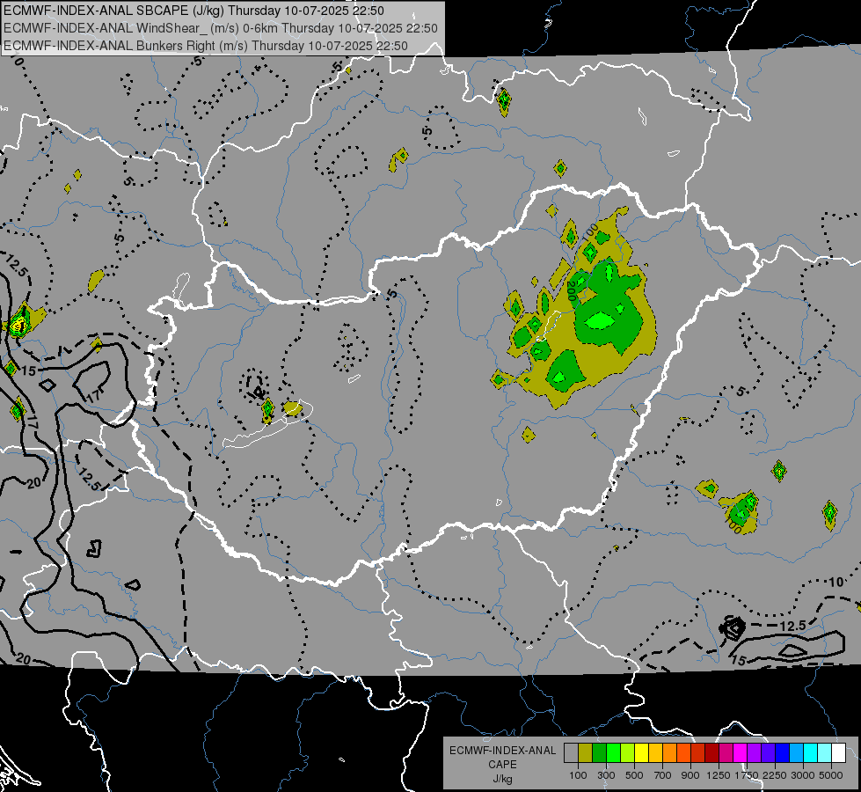Viewport: 861px width, 792px height.
Task: Click the legend scale value 1750
Action: click(747, 775)
